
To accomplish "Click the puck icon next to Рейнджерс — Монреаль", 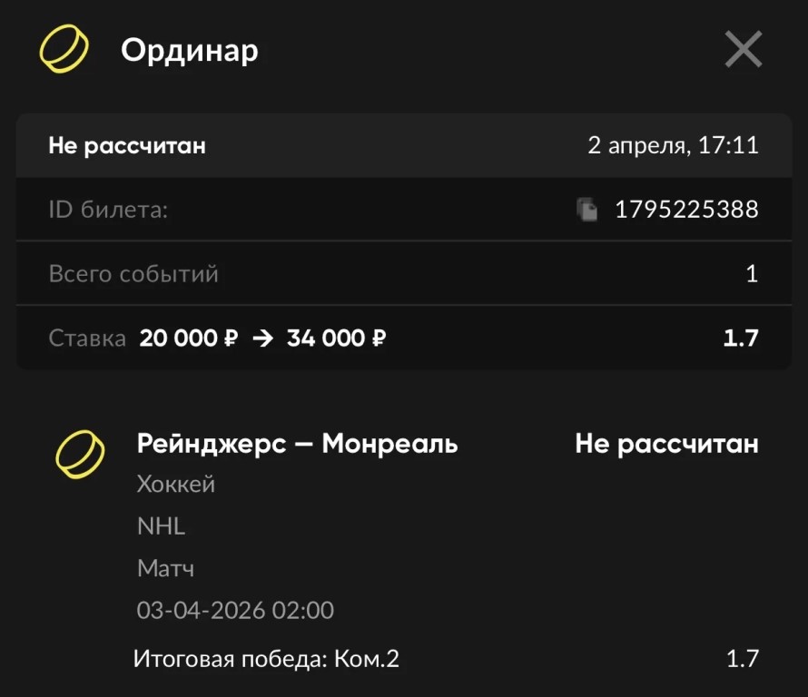I will click(x=80, y=453).
